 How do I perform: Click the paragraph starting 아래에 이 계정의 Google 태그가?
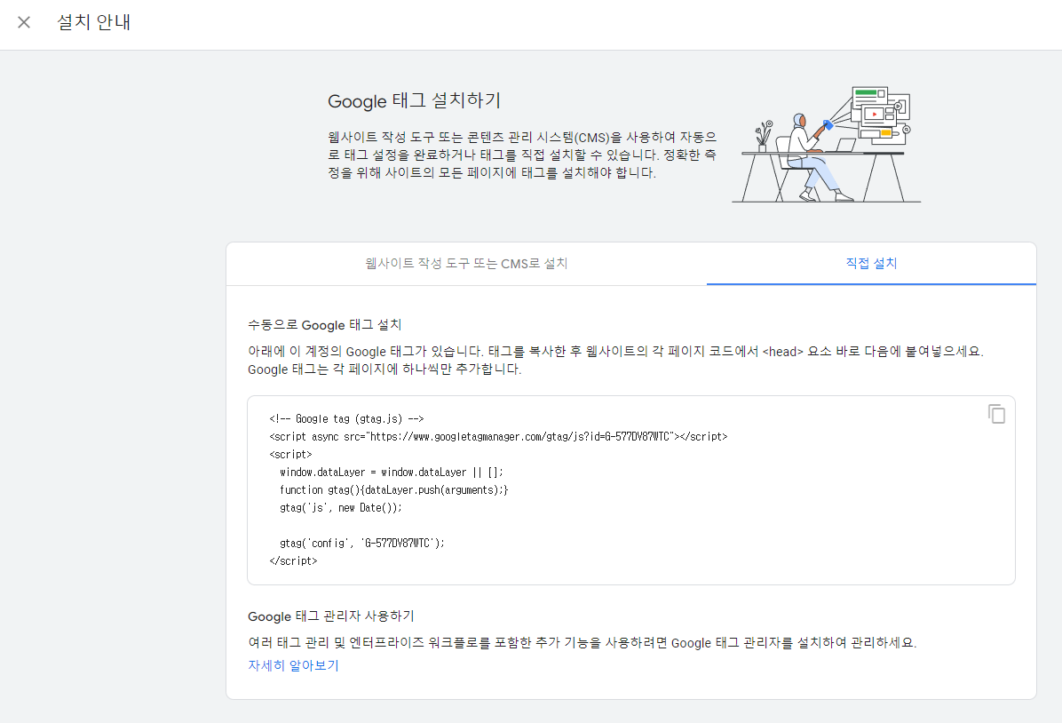point(615,361)
